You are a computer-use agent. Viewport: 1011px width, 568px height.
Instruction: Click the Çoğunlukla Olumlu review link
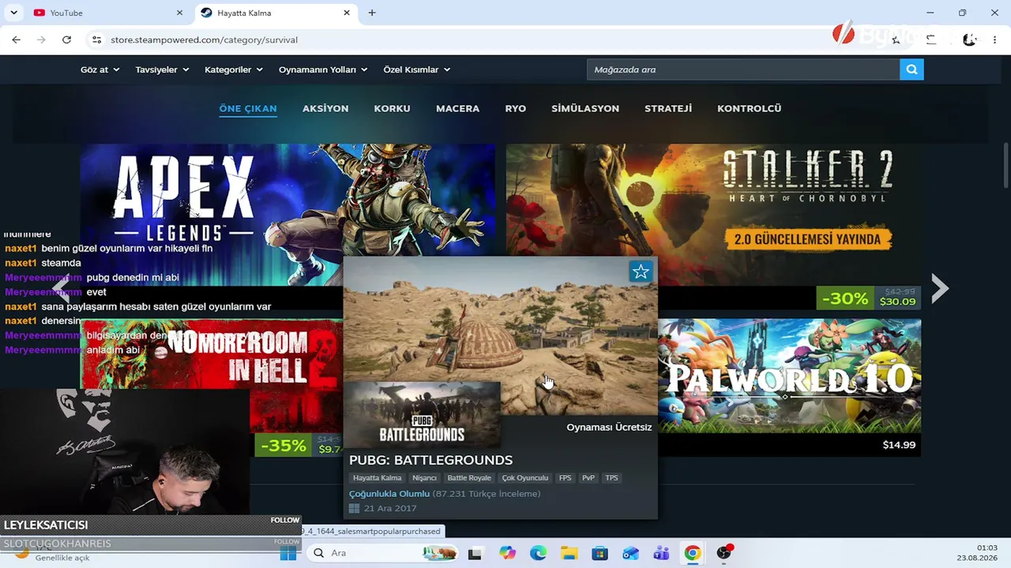coord(389,494)
